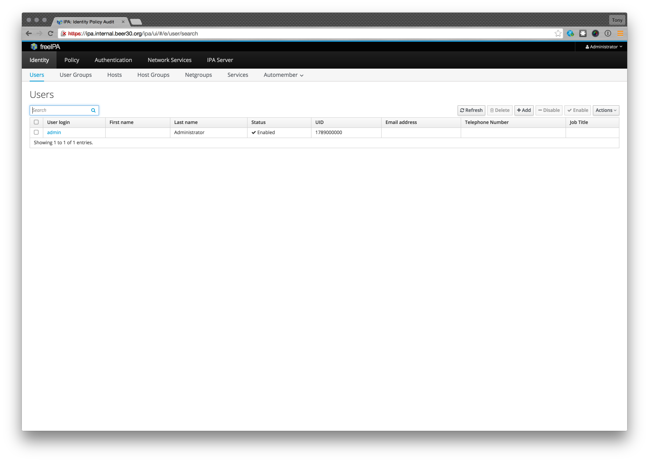Click the UID value 1789000000
Screen dimensions: 649x462
click(329, 133)
